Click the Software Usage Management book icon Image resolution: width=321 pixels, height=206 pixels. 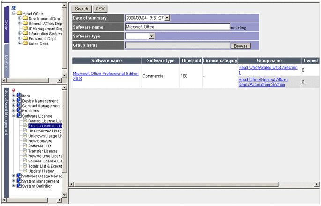point(19,176)
